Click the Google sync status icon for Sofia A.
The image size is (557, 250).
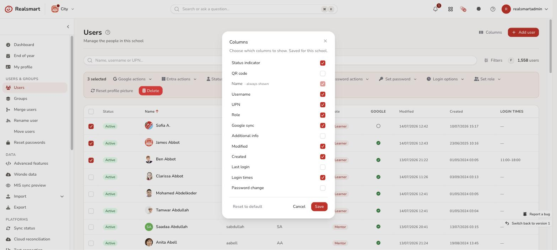[378, 126]
